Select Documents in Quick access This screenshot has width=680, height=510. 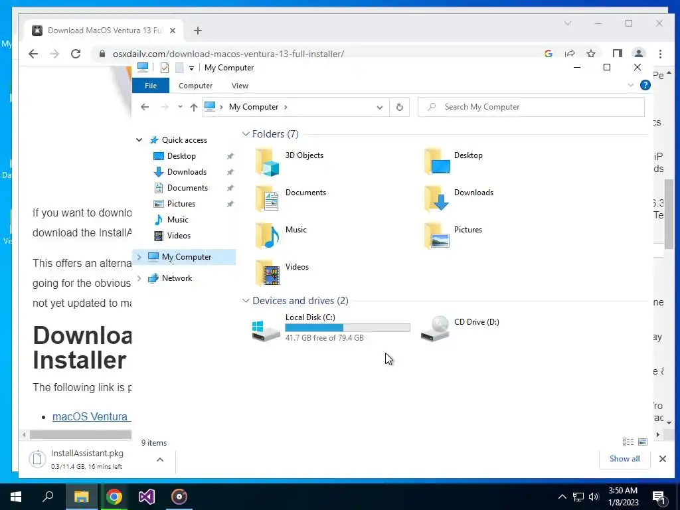tap(187, 188)
